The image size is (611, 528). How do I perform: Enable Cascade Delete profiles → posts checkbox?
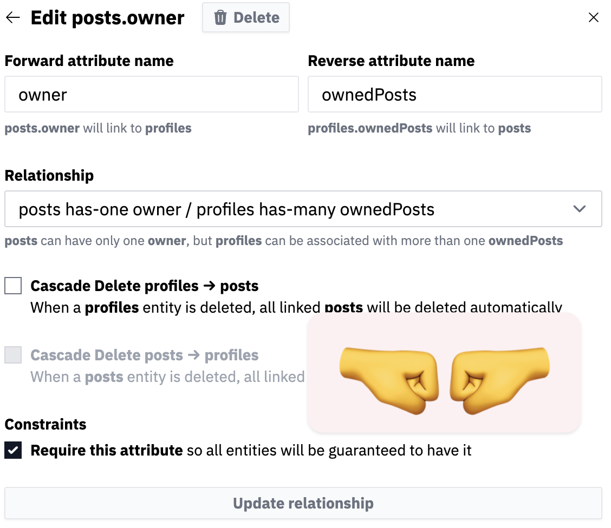click(13, 286)
